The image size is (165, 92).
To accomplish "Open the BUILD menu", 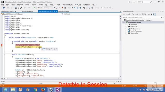I will (27, 5).
